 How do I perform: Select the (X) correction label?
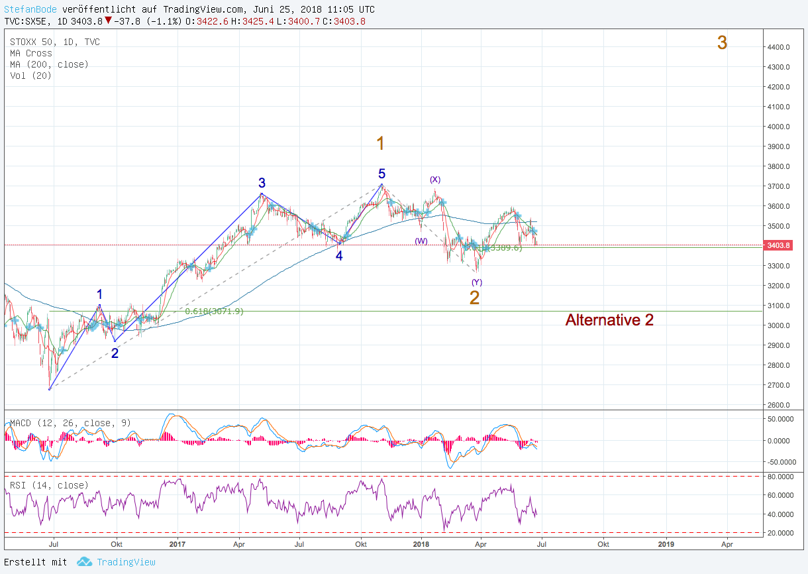435,180
